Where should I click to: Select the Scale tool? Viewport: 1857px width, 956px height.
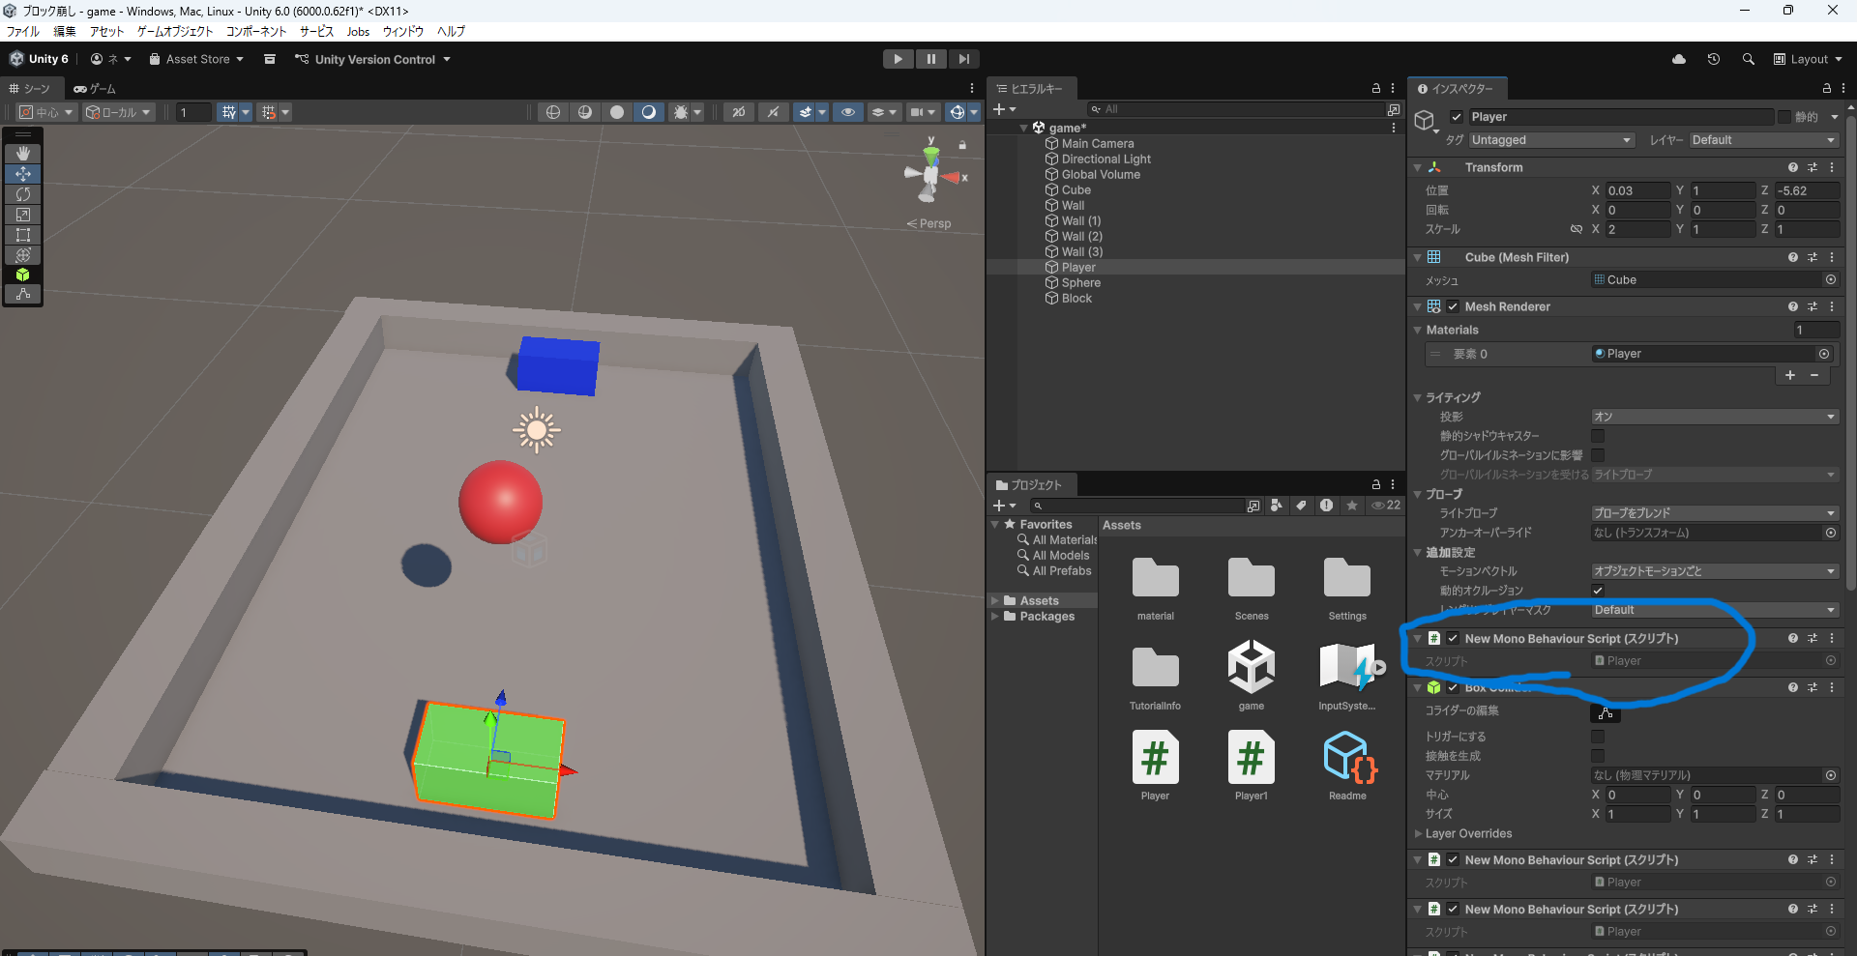(x=23, y=215)
